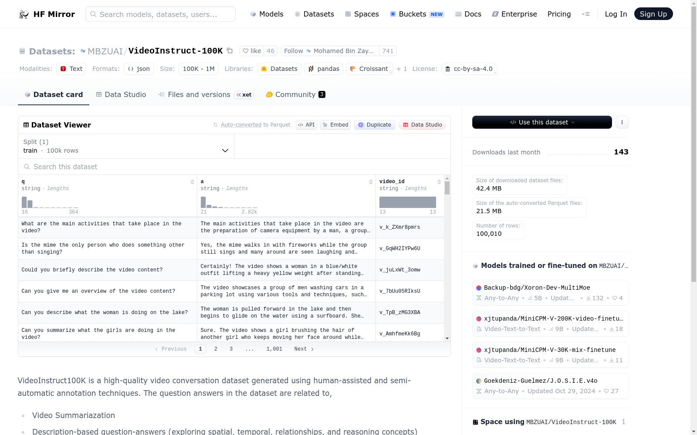
Task: Go to the Community tab
Action: pyautogui.click(x=296, y=94)
